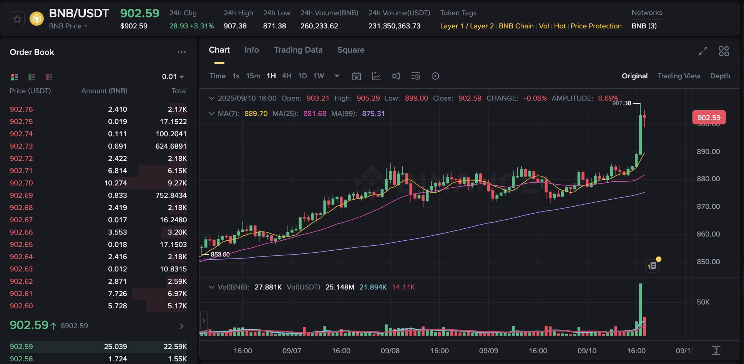Image resolution: width=744 pixels, height=364 pixels.
Task: Add BNB/USDT to favorites with star icon
Action: (x=17, y=19)
